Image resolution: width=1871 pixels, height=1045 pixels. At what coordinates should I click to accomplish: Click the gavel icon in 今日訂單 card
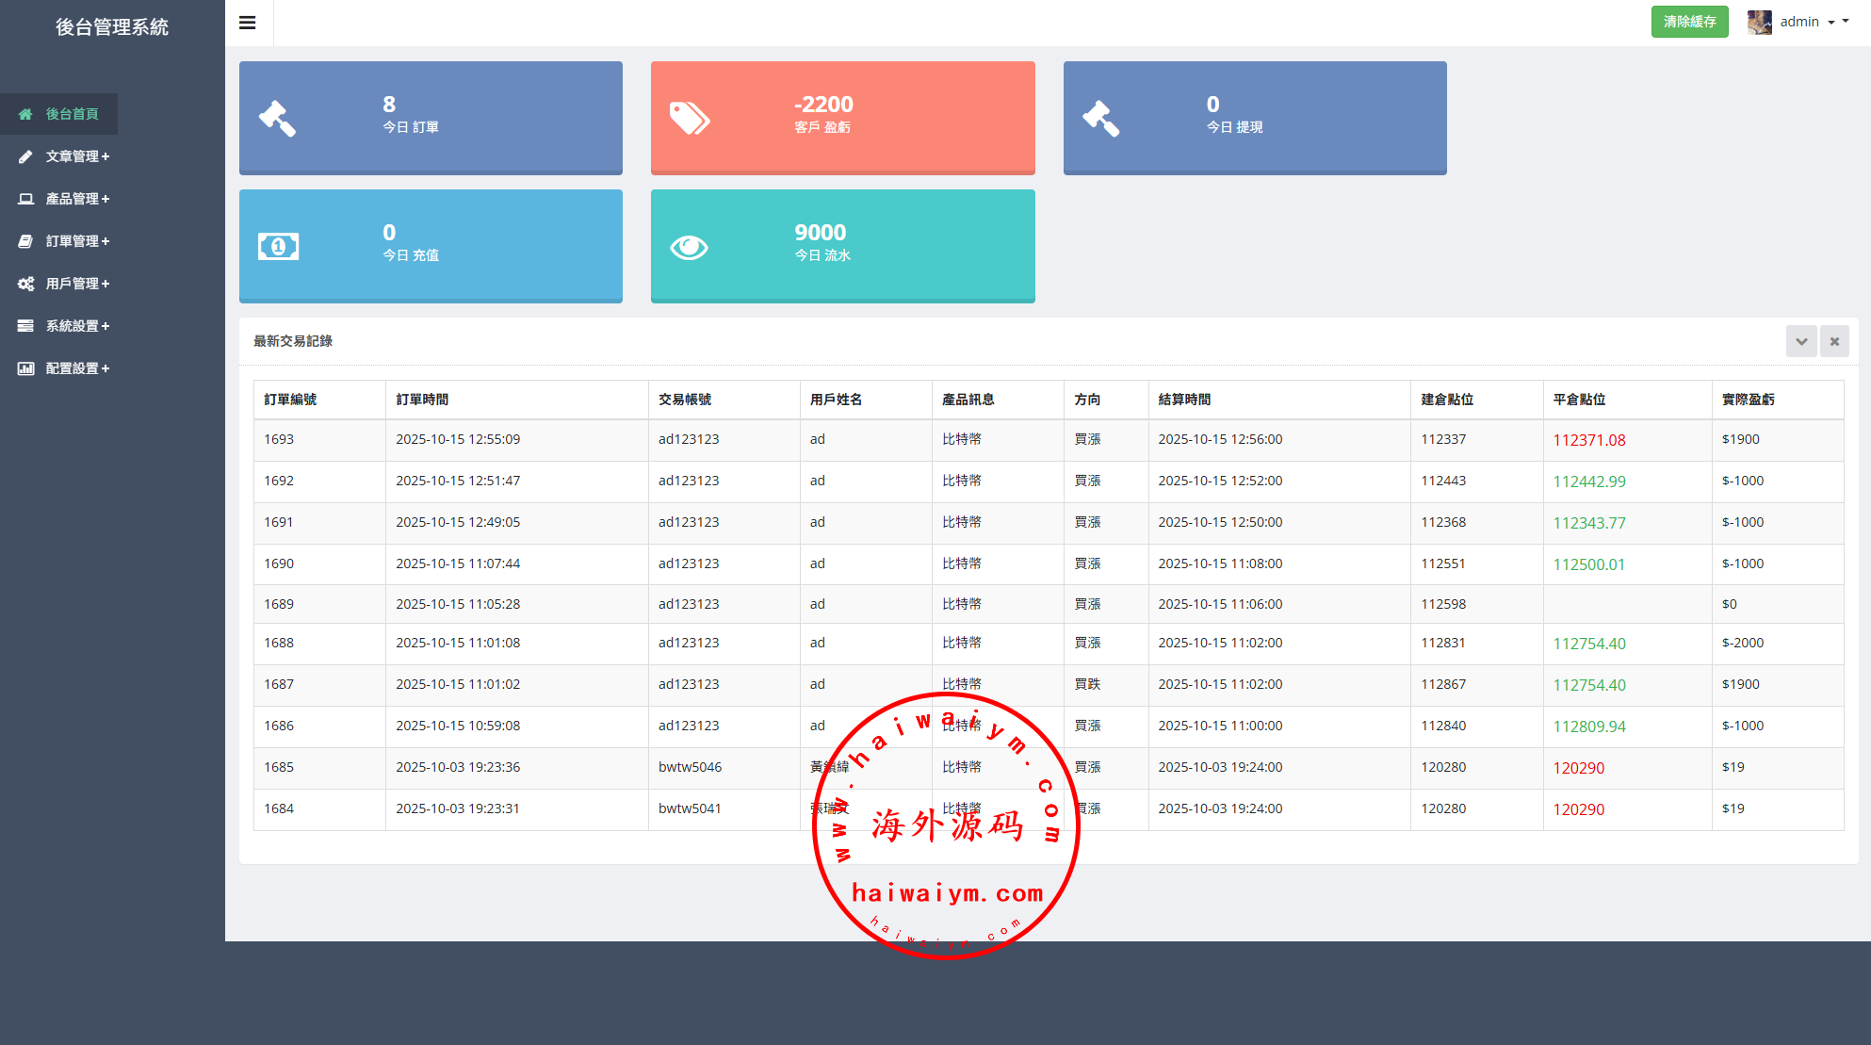click(x=278, y=119)
